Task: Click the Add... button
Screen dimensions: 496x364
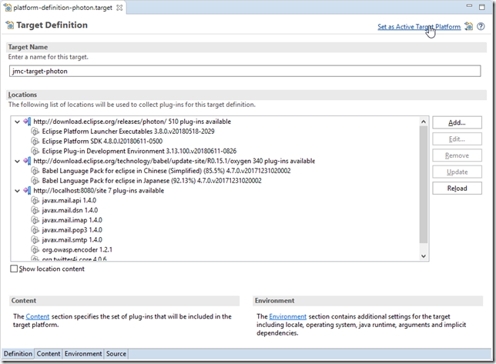Action: click(x=457, y=122)
